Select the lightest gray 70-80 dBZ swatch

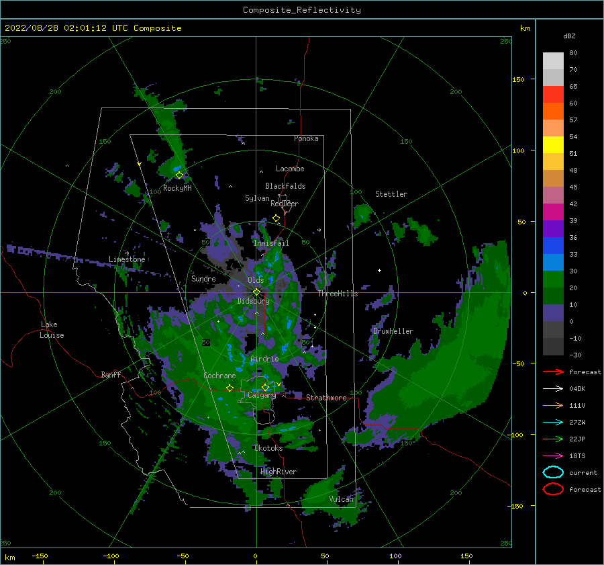coord(553,60)
